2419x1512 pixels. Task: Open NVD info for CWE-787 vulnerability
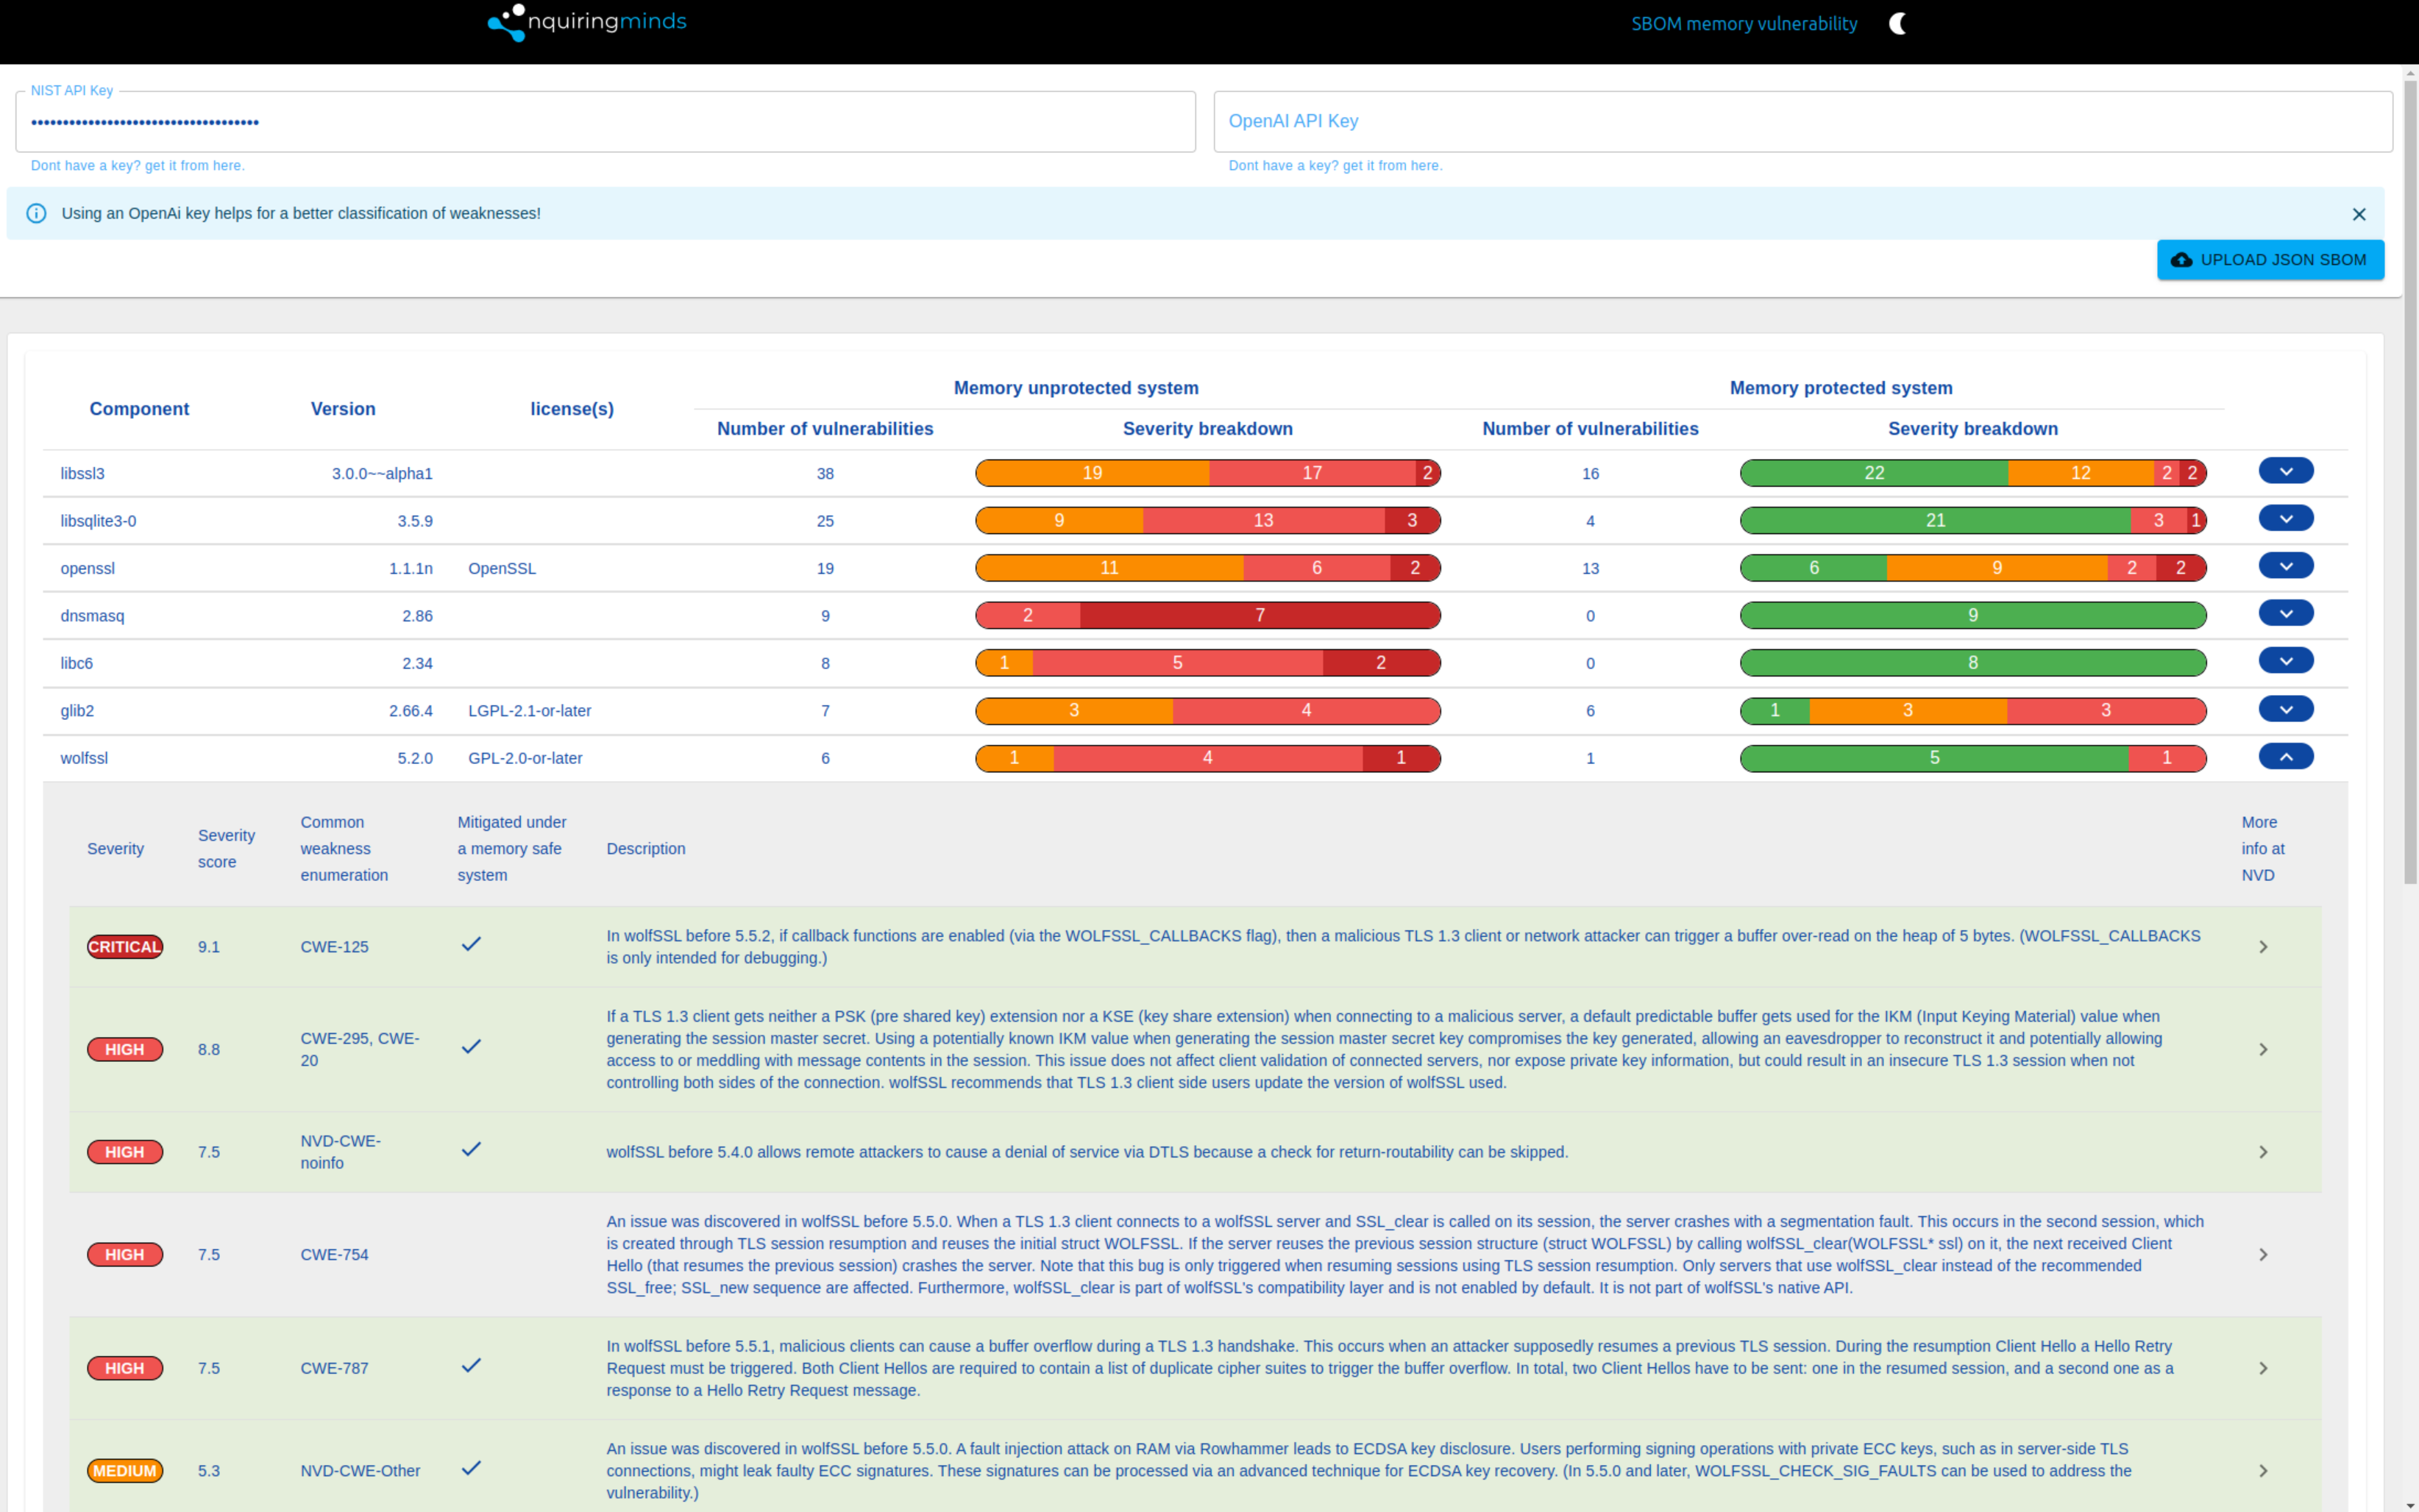pos(2263,1368)
